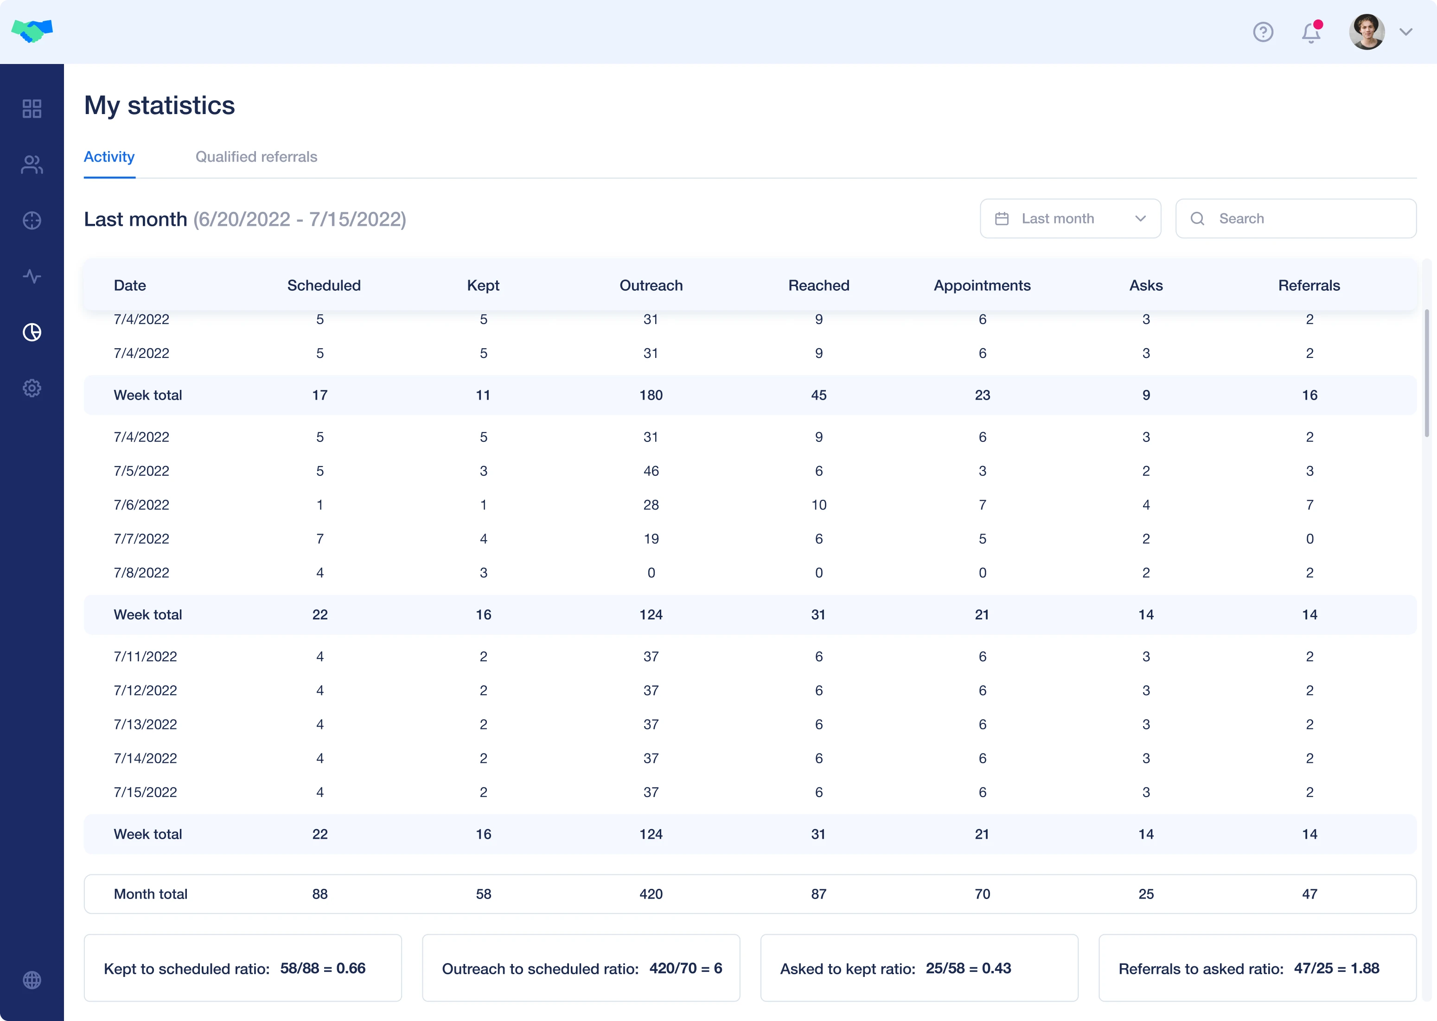The width and height of the screenshot is (1437, 1021).
Task: Open the target tracking icon
Action: click(32, 221)
